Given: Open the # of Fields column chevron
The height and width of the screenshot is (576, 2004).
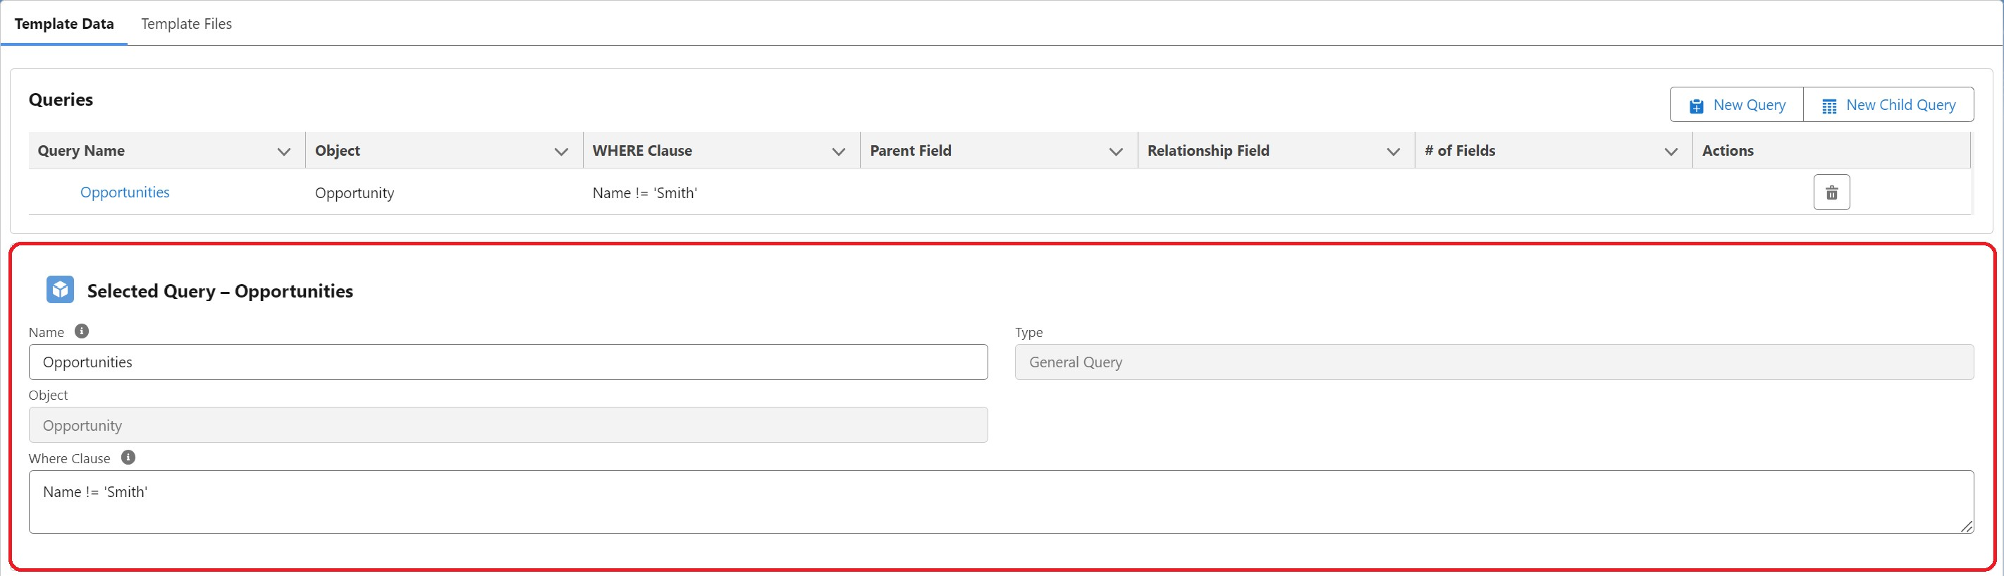Looking at the screenshot, I should [x=1671, y=152].
